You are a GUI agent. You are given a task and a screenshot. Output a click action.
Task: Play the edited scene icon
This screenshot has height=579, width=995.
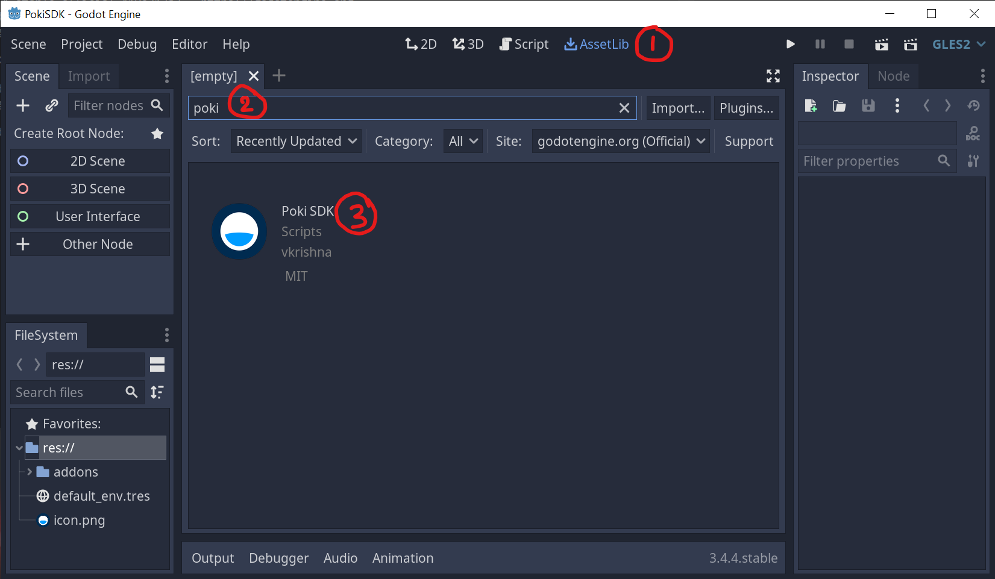tap(881, 44)
